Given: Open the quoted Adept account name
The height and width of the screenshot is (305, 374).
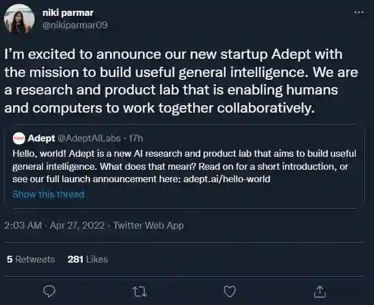Looking at the screenshot, I should (x=41, y=138).
